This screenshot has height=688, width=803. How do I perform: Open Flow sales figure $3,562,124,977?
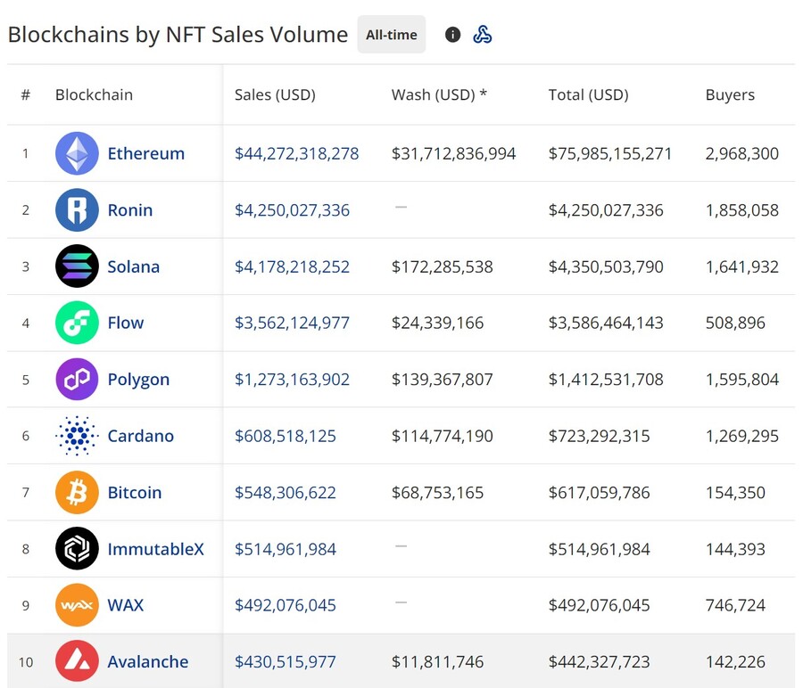292,323
